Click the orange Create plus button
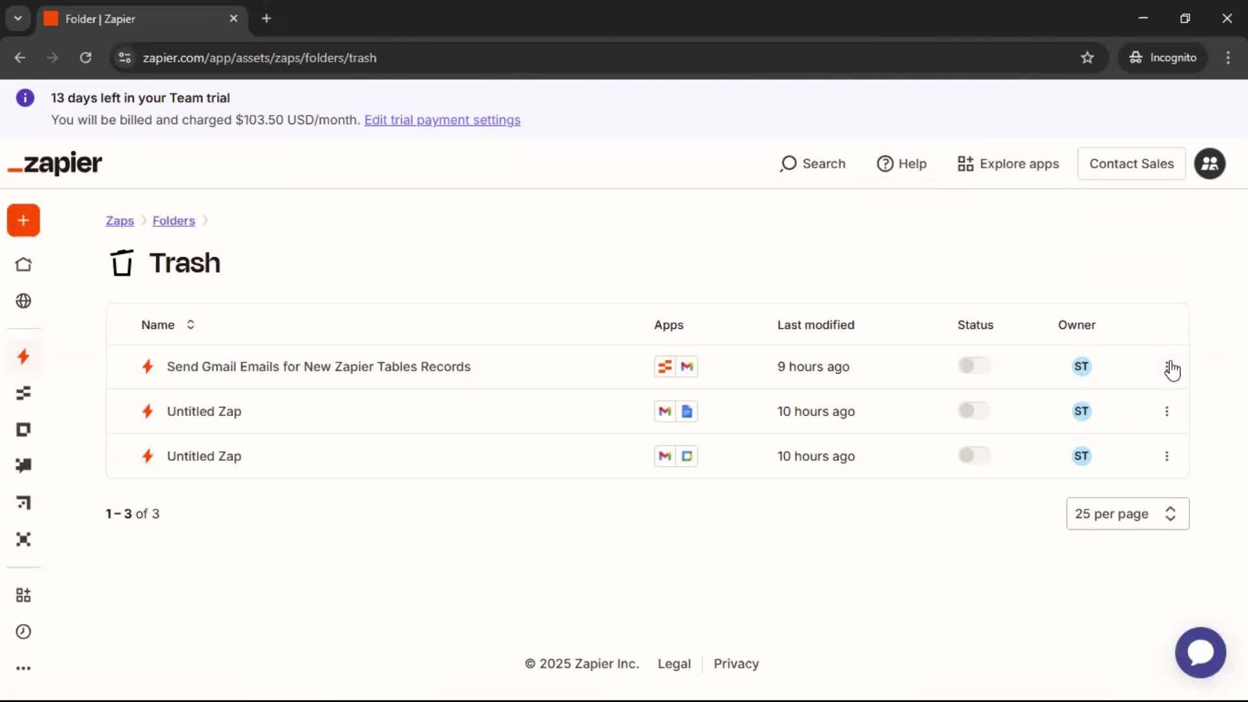Image resolution: width=1248 pixels, height=702 pixels. tap(23, 220)
